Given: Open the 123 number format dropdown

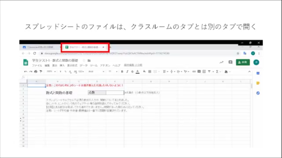Looking at the screenshot, I should (81, 72).
